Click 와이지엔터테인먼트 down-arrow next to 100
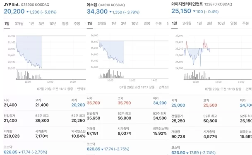Viewport: 252px width, 155px height. click(x=194, y=12)
